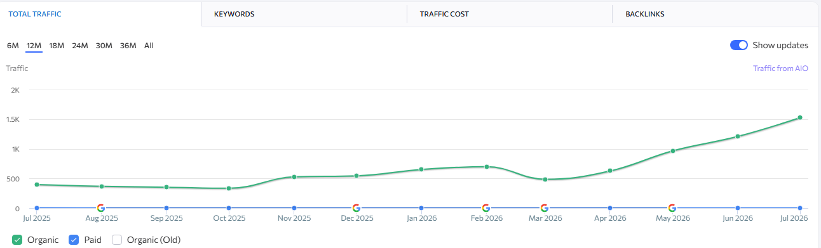
Task: Click the Nov 2025 x-axis label
Action: coord(294,218)
